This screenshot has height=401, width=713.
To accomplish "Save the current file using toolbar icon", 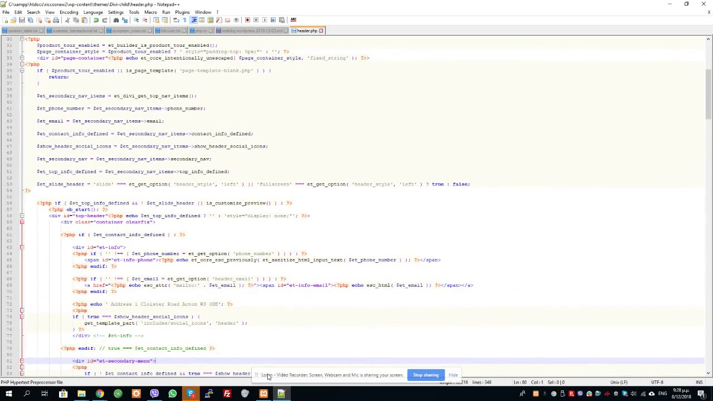I will tap(22, 20).
